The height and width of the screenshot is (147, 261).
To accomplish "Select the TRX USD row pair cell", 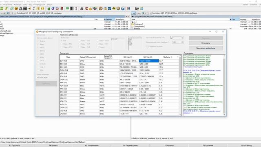I will click(69, 89).
